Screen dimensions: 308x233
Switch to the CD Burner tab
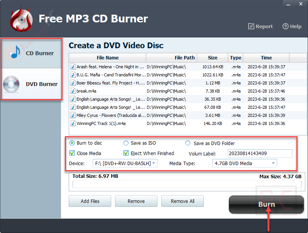click(31, 53)
